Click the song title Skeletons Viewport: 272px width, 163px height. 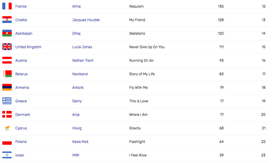coord(137,33)
